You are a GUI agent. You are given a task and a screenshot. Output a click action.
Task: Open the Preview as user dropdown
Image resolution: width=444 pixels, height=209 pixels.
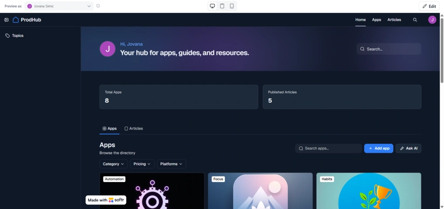click(59, 6)
